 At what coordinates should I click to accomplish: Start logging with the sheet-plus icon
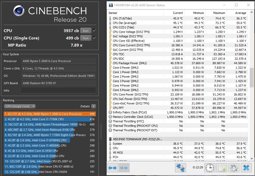point(222,168)
